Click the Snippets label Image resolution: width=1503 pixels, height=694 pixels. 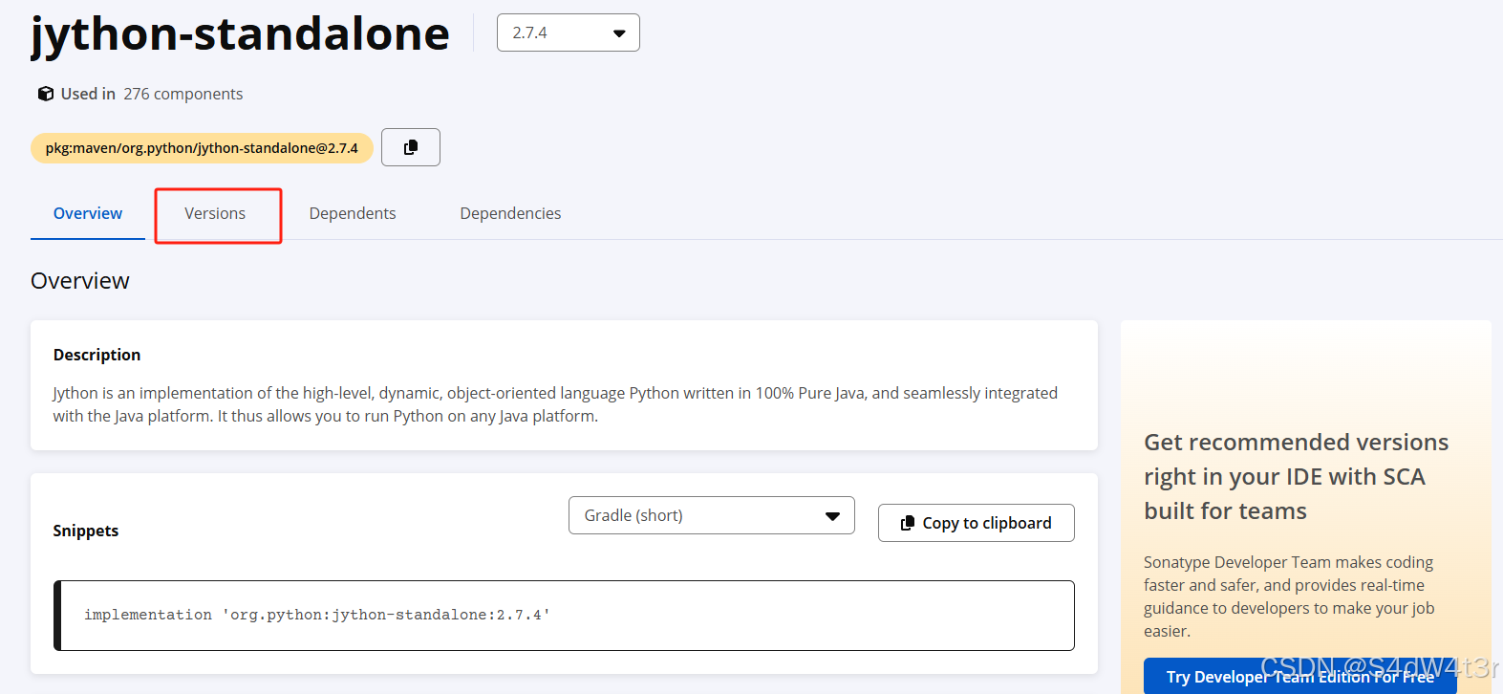(86, 531)
